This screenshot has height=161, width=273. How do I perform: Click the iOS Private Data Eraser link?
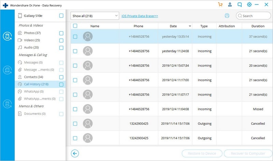click(x=140, y=16)
